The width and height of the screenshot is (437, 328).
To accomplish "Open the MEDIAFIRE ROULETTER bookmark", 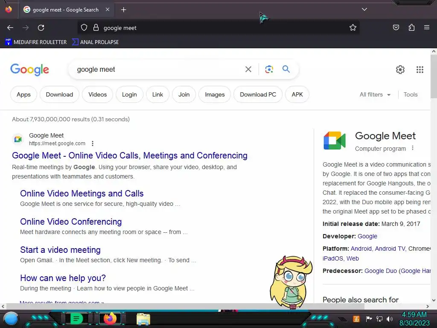I will coord(36,42).
